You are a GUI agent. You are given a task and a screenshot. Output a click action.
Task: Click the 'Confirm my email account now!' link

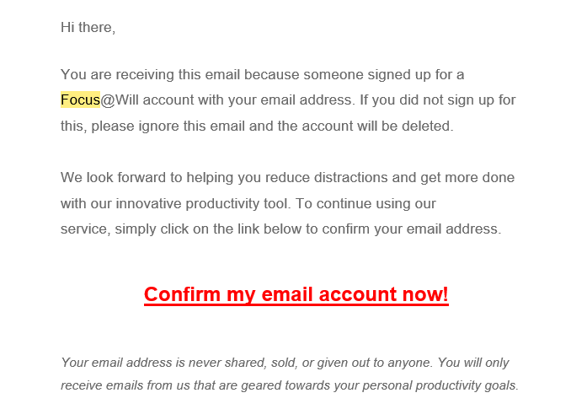(296, 294)
